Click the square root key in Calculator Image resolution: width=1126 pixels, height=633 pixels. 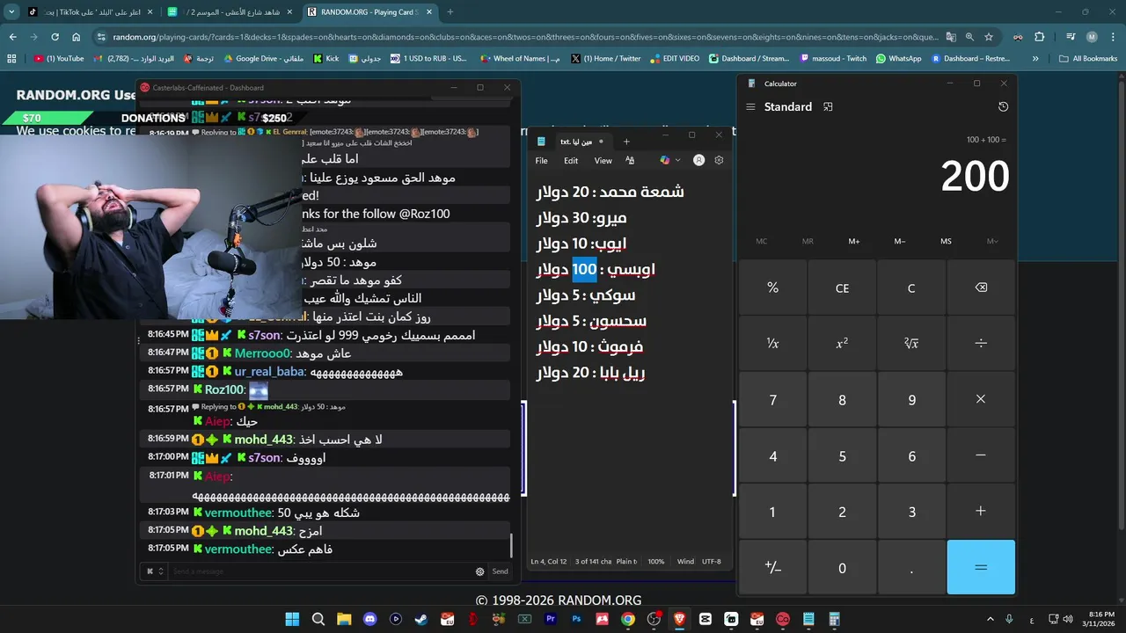point(911,343)
